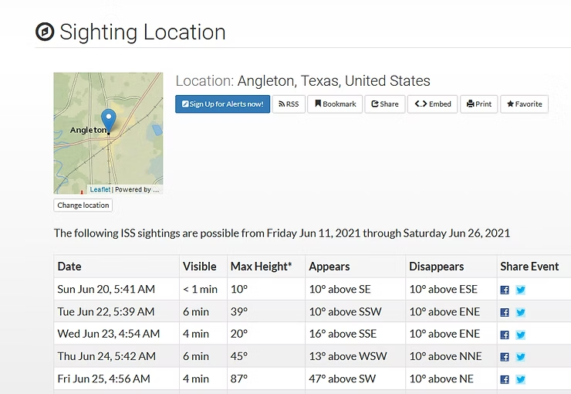Image resolution: width=571 pixels, height=394 pixels.
Task: Share Wed Jun 23 sighting on Twitter
Action: (x=521, y=335)
